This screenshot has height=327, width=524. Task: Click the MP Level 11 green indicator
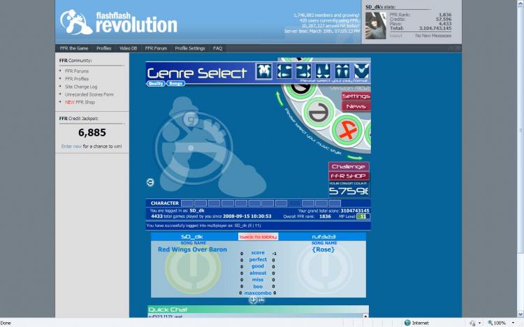click(363, 217)
